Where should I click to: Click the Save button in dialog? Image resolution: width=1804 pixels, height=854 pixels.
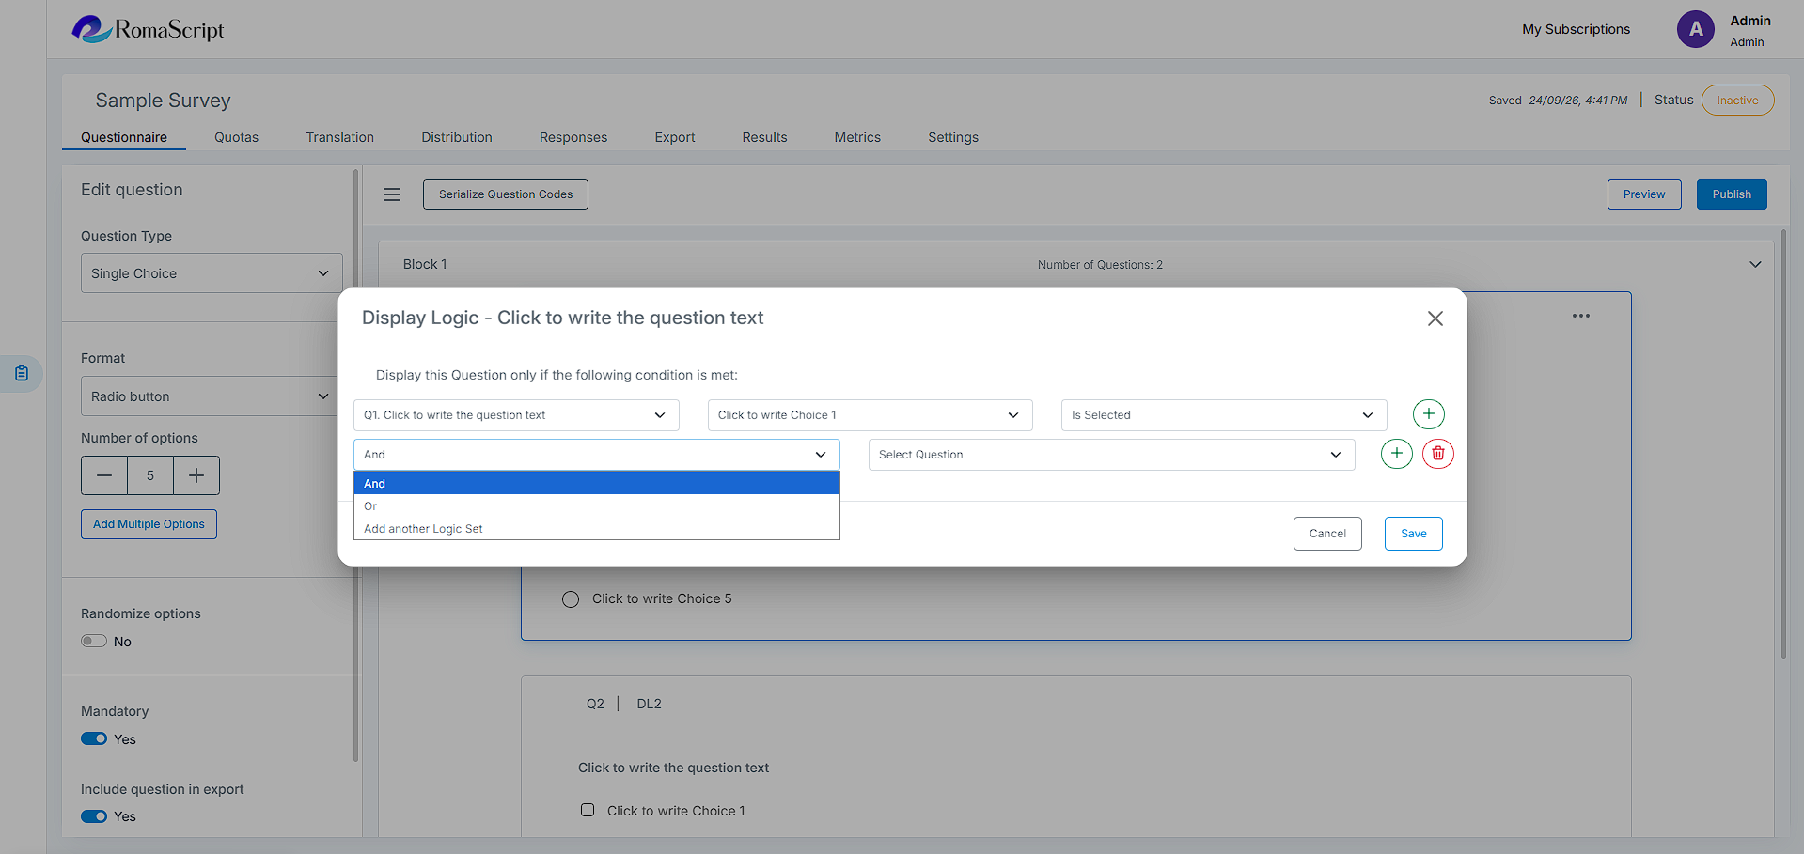pos(1413,534)
